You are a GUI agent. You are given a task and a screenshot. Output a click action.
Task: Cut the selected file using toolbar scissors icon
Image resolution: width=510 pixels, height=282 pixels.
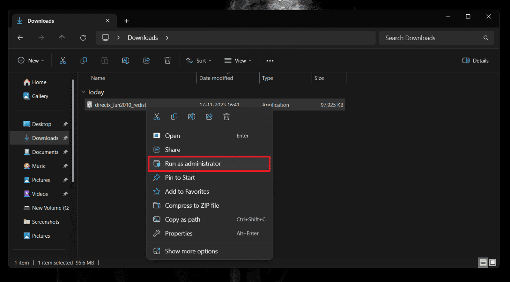63,60
